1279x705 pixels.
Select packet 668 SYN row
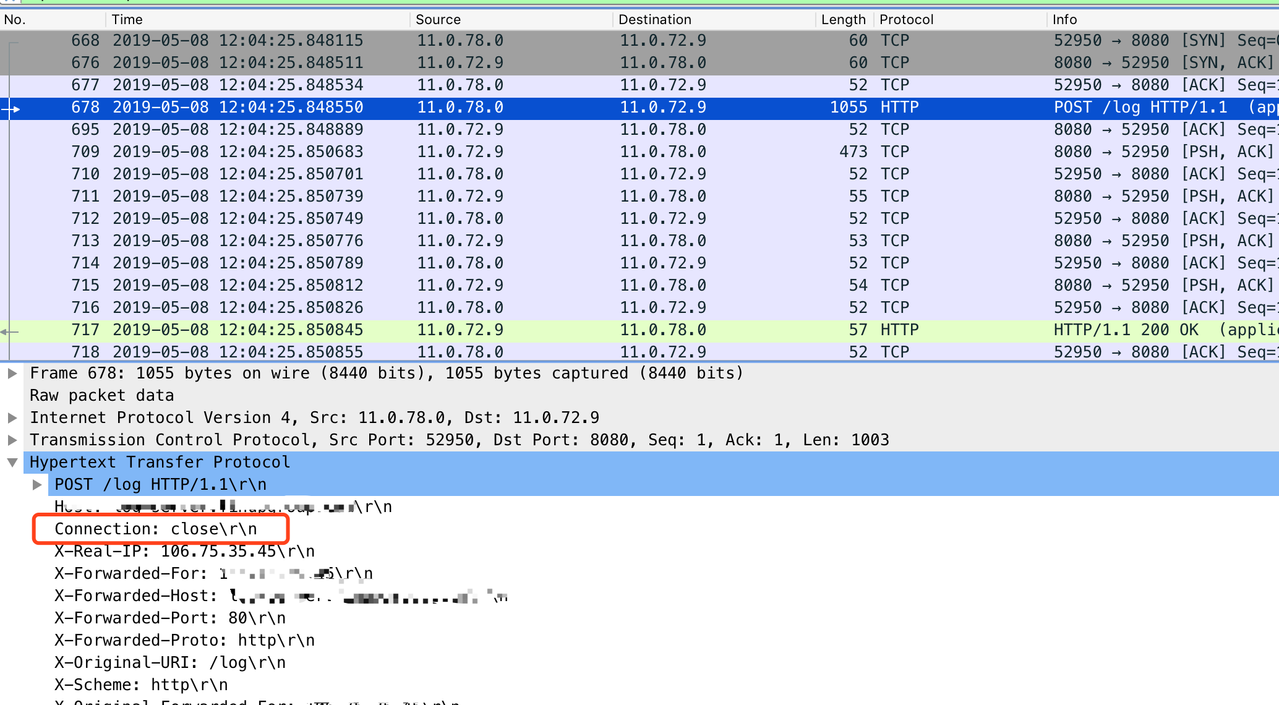(x=639, y=41)
